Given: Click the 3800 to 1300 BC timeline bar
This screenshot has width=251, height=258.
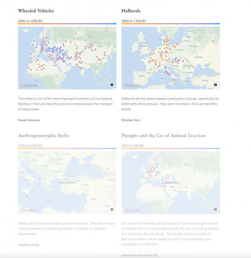Looking at the screenshot, I should (x=171, y=24).
